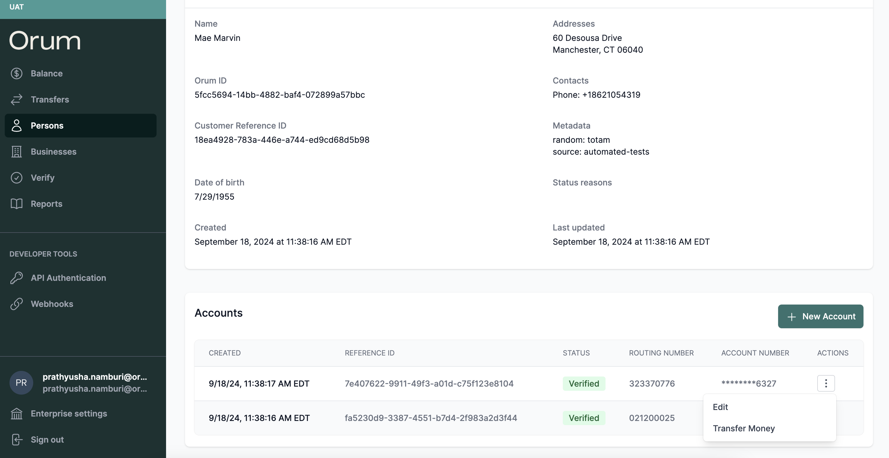Click the Sign out icon
This screenshot has height=458, width=889.
17,440
